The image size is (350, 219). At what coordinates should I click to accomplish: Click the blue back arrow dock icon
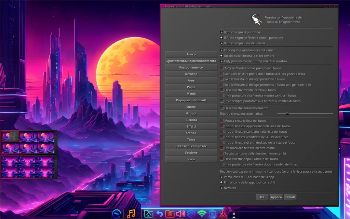pyautogui.click(x=159, y=214)
